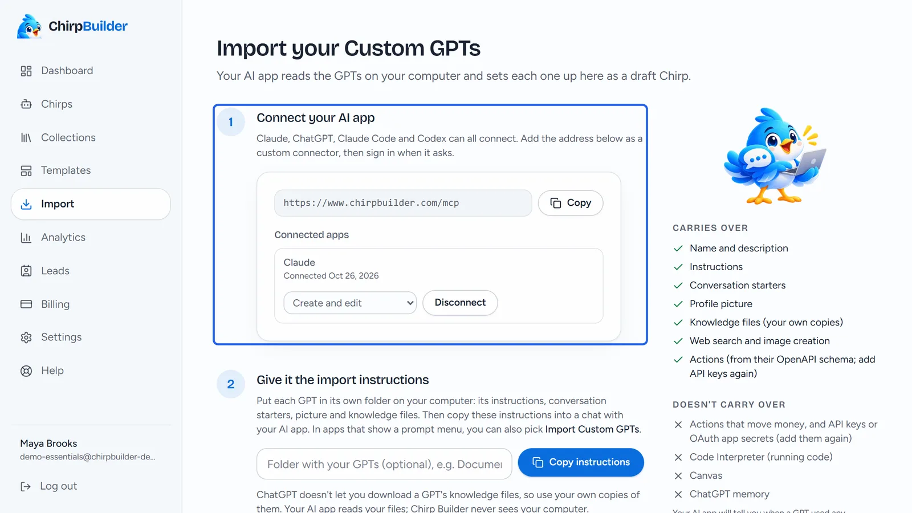Go to the Billing page
912x513 pixels.
click(x=91, y=304)
